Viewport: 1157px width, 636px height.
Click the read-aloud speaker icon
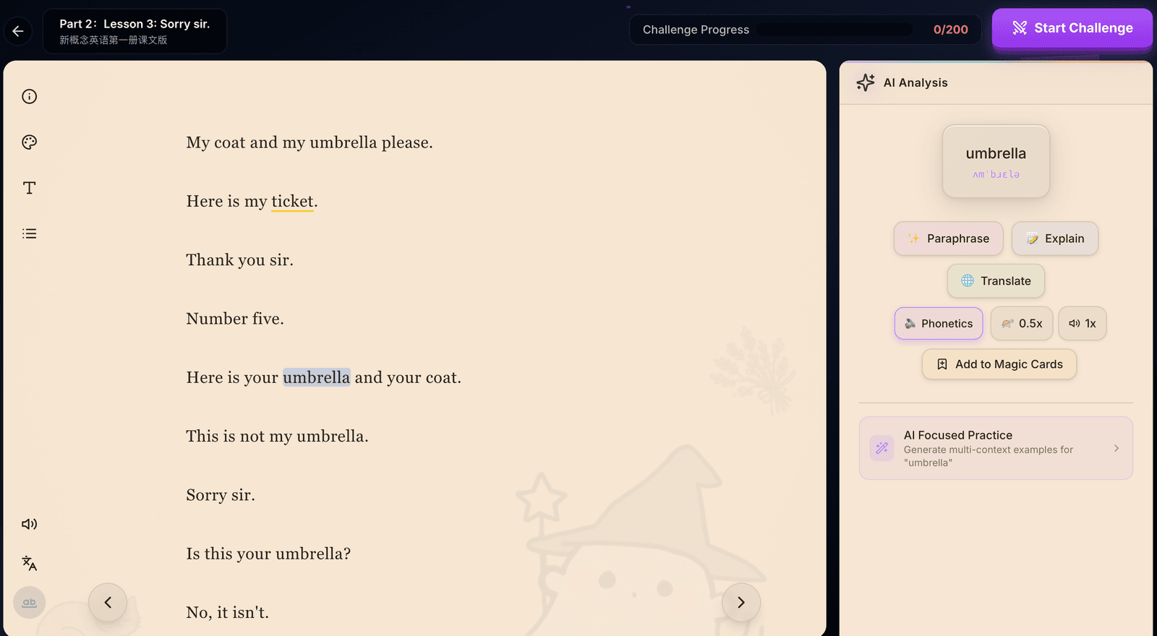pos(29,524)
